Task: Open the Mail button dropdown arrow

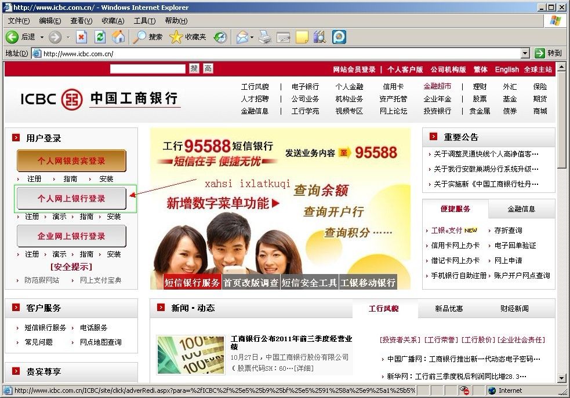Action: 252,37
